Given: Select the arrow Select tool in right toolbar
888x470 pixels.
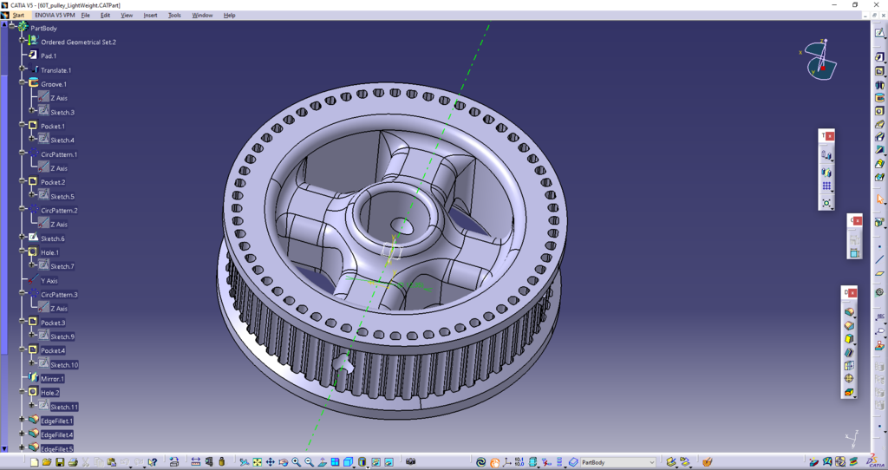Looking at the screenshot, I should [879, 199].
